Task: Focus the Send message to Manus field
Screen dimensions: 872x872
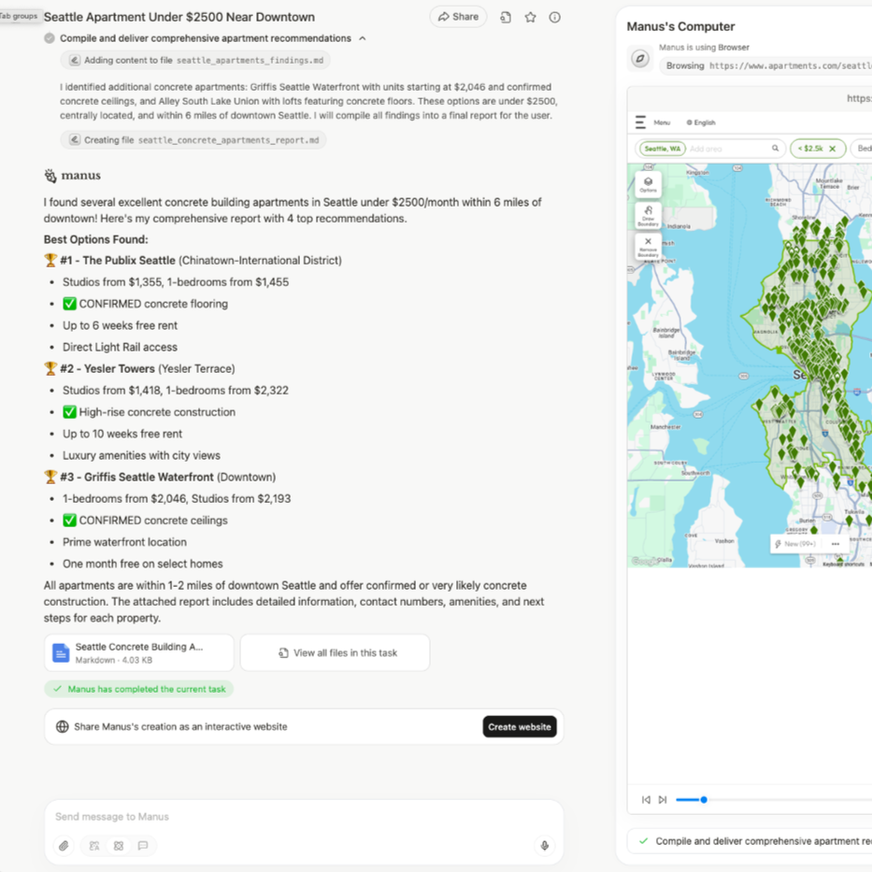Action: 304,817
